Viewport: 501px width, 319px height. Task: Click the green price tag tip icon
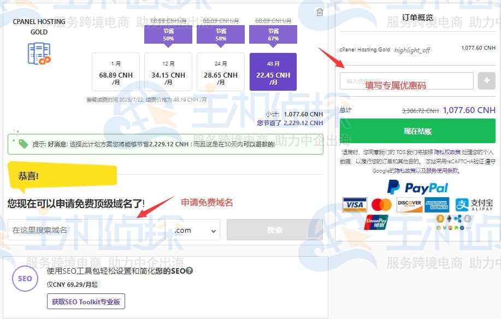(23, 144)
